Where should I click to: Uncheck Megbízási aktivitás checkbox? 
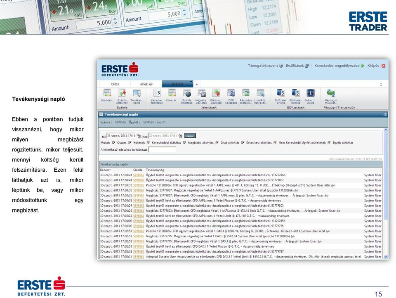[184, 143]
